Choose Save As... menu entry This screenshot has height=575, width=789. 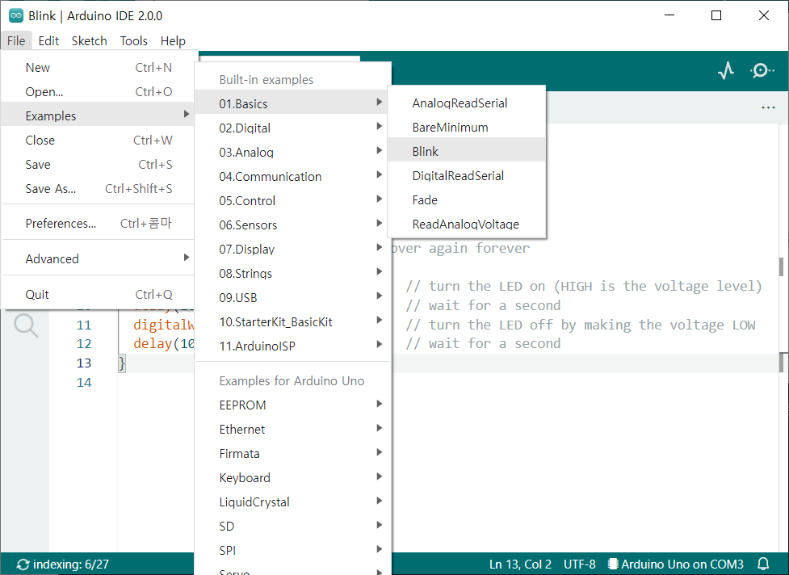[99, 188]
